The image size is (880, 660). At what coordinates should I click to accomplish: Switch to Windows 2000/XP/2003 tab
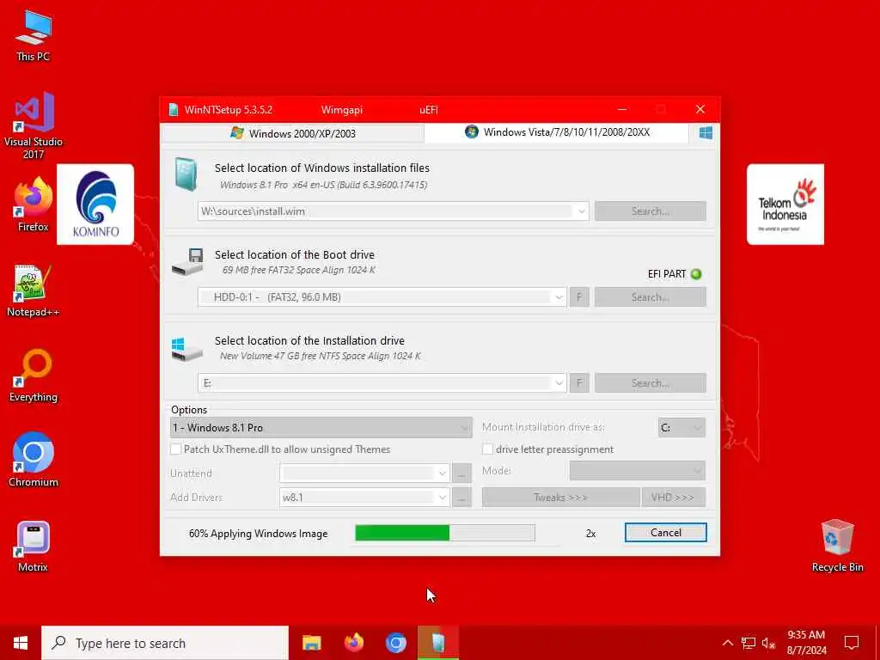[292, 133]
